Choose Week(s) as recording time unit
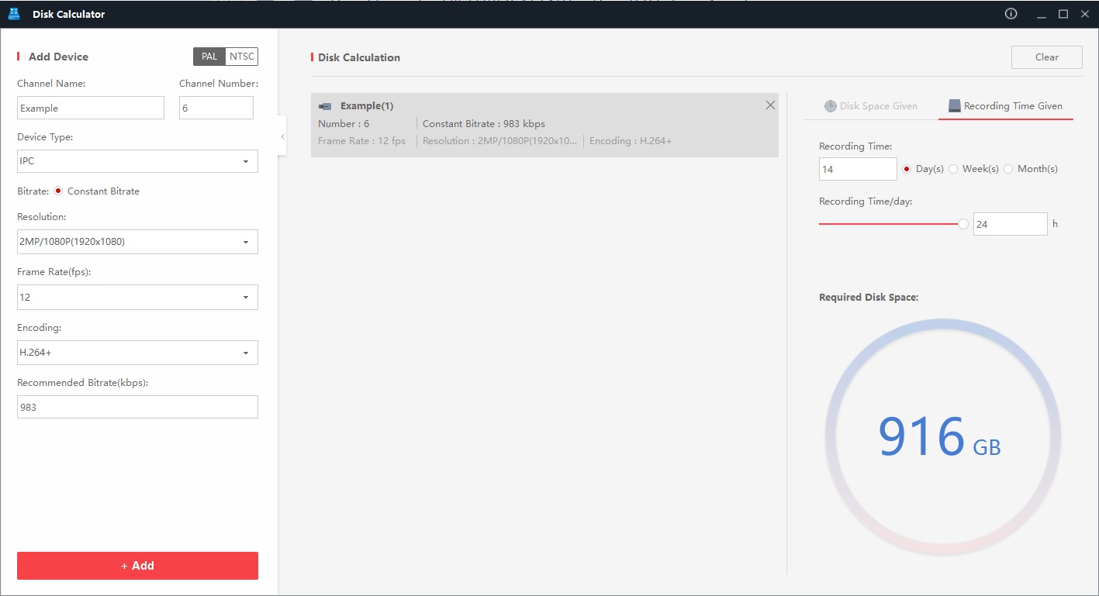The width and height of the screenshot is (1099, 596). pyautogui.click(x=953, y=169)
